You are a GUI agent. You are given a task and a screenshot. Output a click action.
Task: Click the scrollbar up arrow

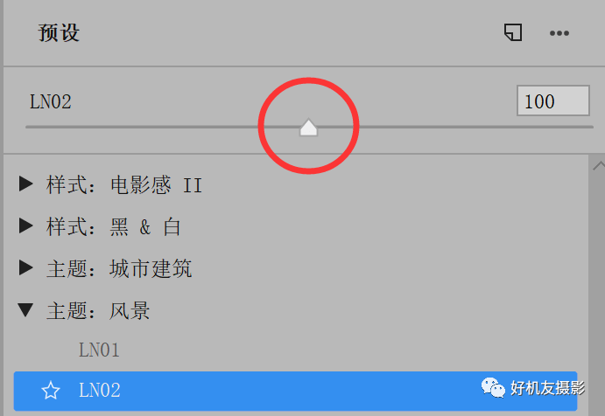click(599, 166)
